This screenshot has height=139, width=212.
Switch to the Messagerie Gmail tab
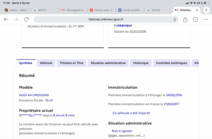(73, 10)
